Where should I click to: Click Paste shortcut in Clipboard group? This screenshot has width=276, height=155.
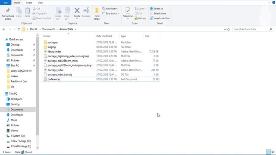pyautogui.click(x=42, y=18)
